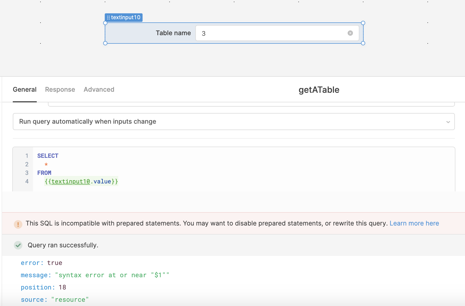Click the Table name label
This screenshot has width=465, height=306.
tap(173, 33)
